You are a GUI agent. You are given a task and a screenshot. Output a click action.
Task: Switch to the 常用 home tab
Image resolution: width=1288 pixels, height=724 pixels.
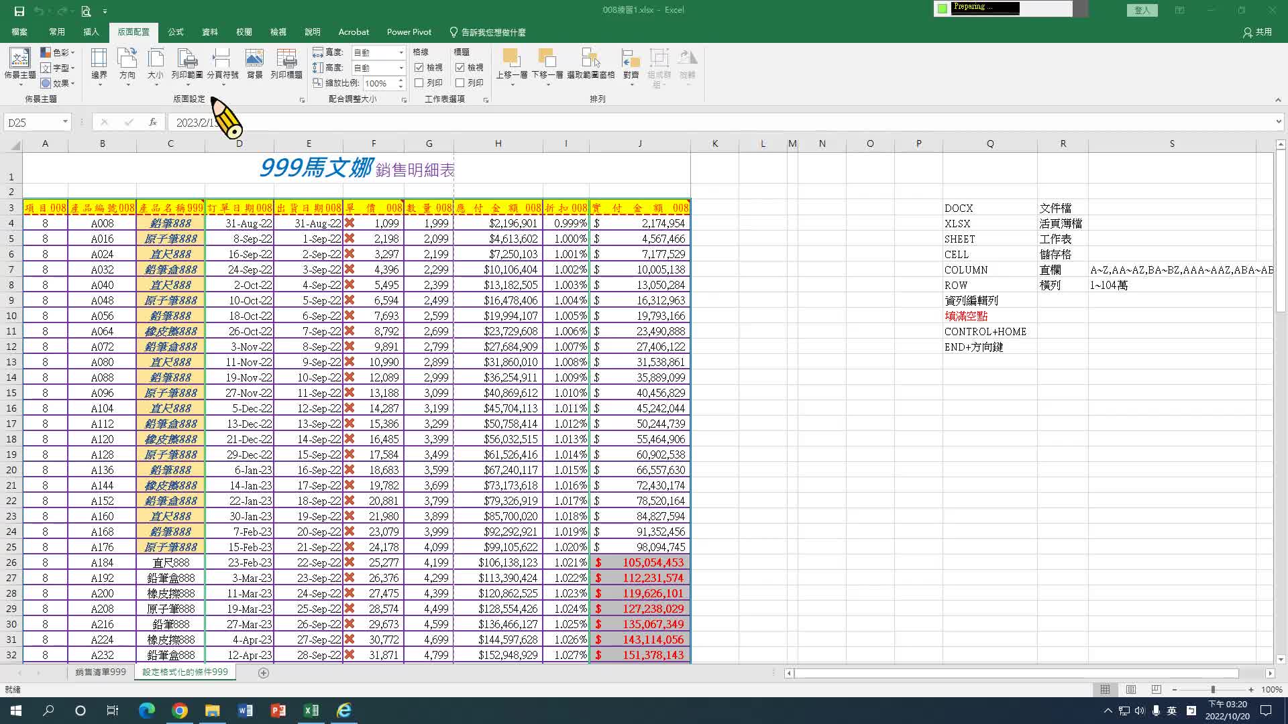(57, 32)
